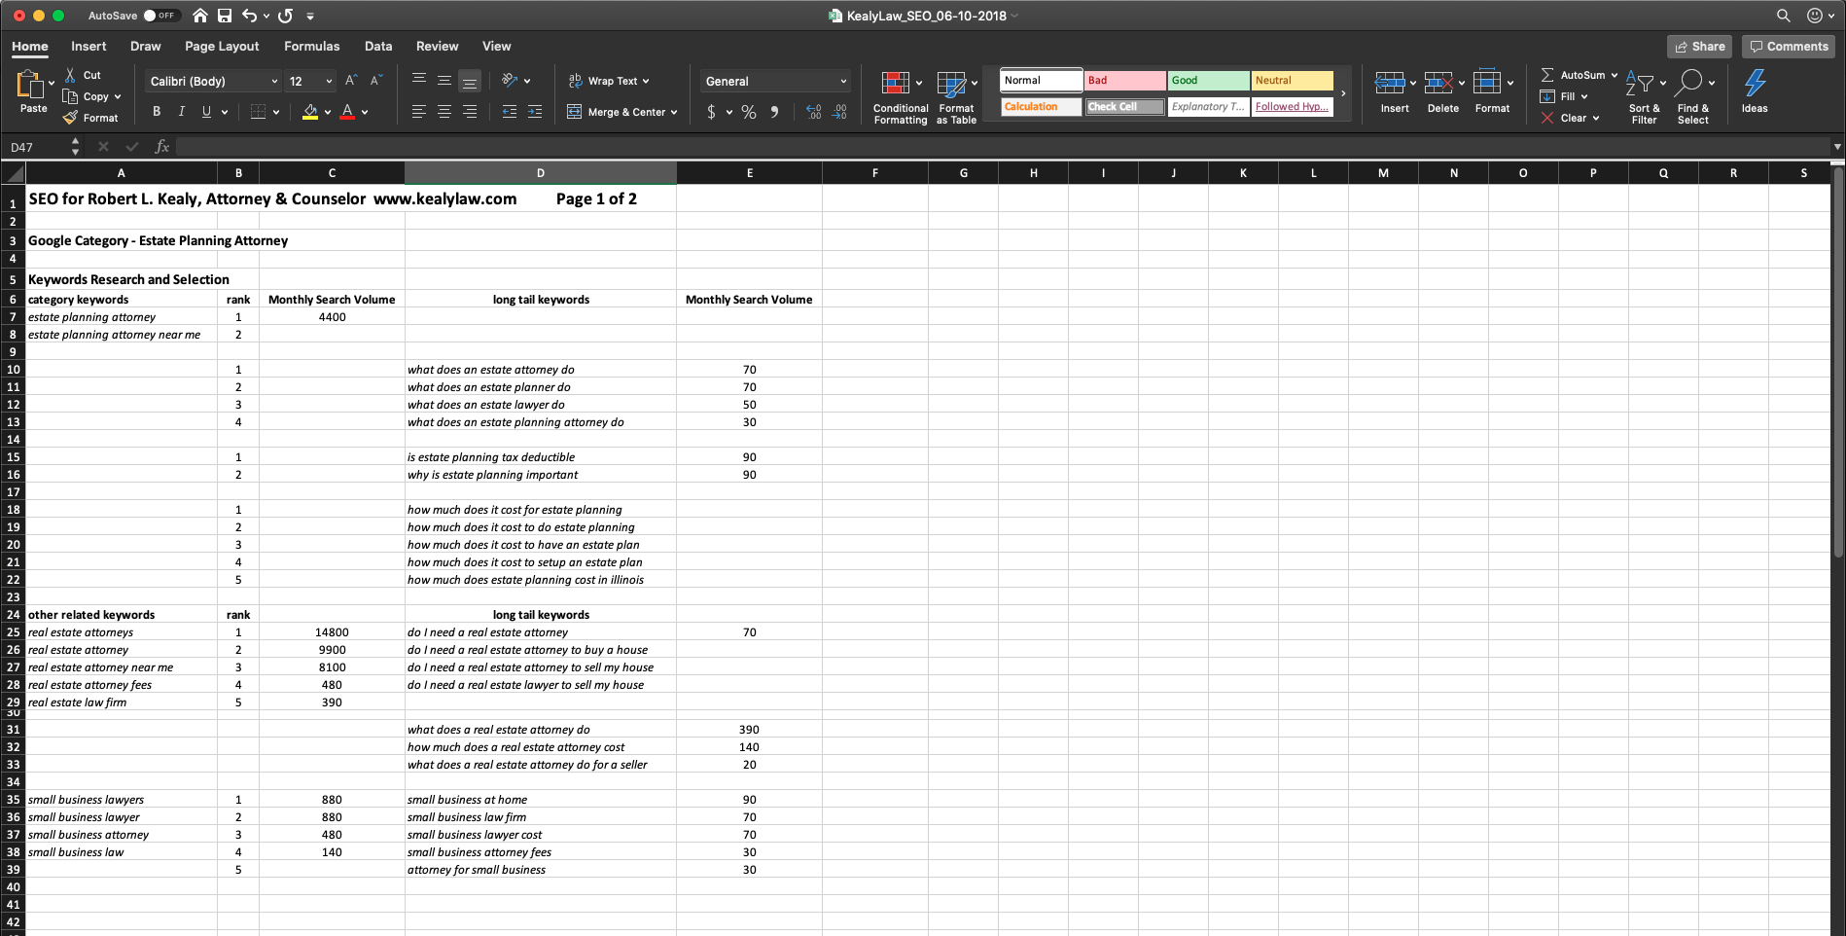Expand the cell styles gallery arrow
This screenshot has width=1846, height=936.
pos(1343,94)
